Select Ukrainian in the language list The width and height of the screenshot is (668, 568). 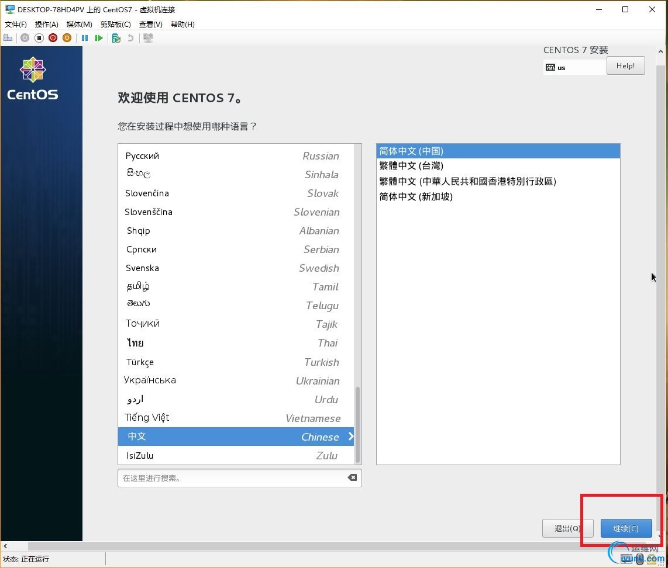pyautogui.click(x=236, y=381)
